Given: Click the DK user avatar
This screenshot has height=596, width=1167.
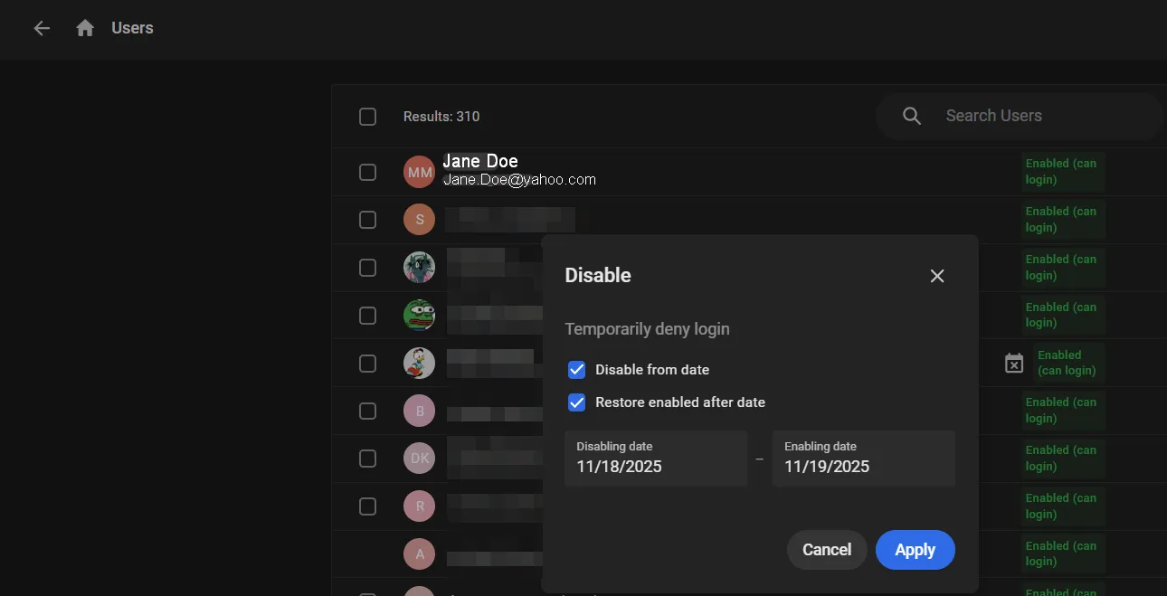Looking at the screenshot, I should pos(420,459).
